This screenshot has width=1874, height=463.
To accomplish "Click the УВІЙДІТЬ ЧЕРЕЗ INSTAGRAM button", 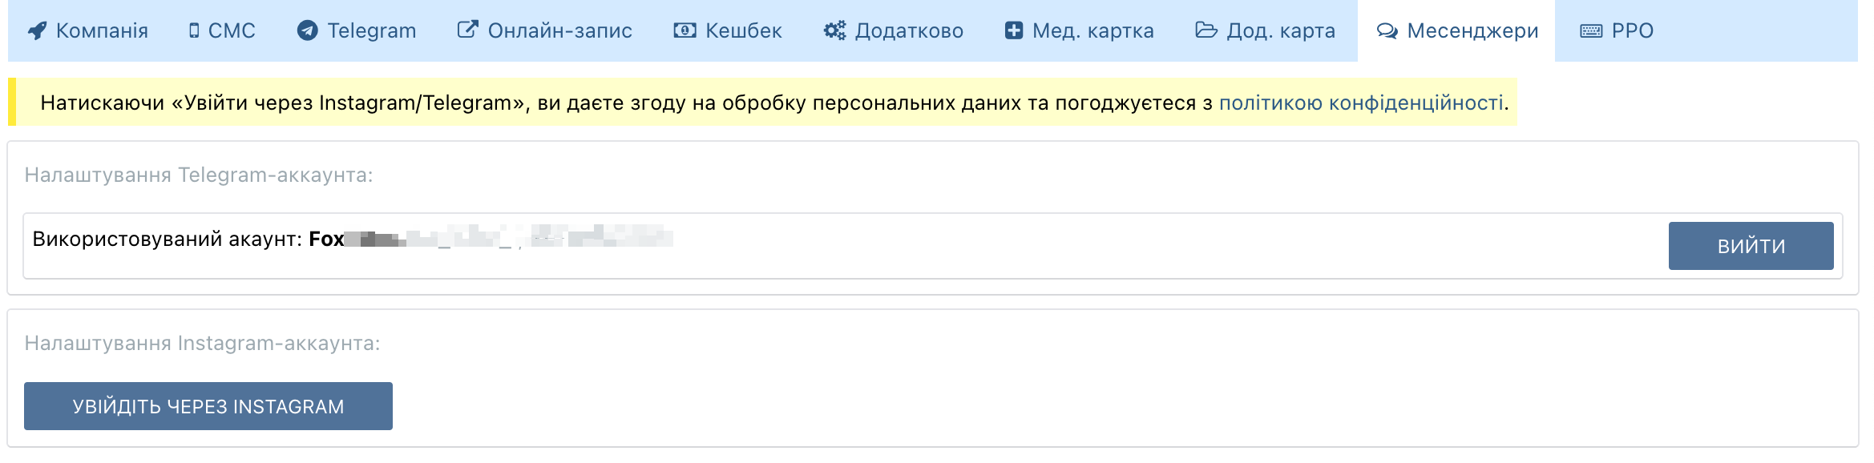I will tap(208, 406).
